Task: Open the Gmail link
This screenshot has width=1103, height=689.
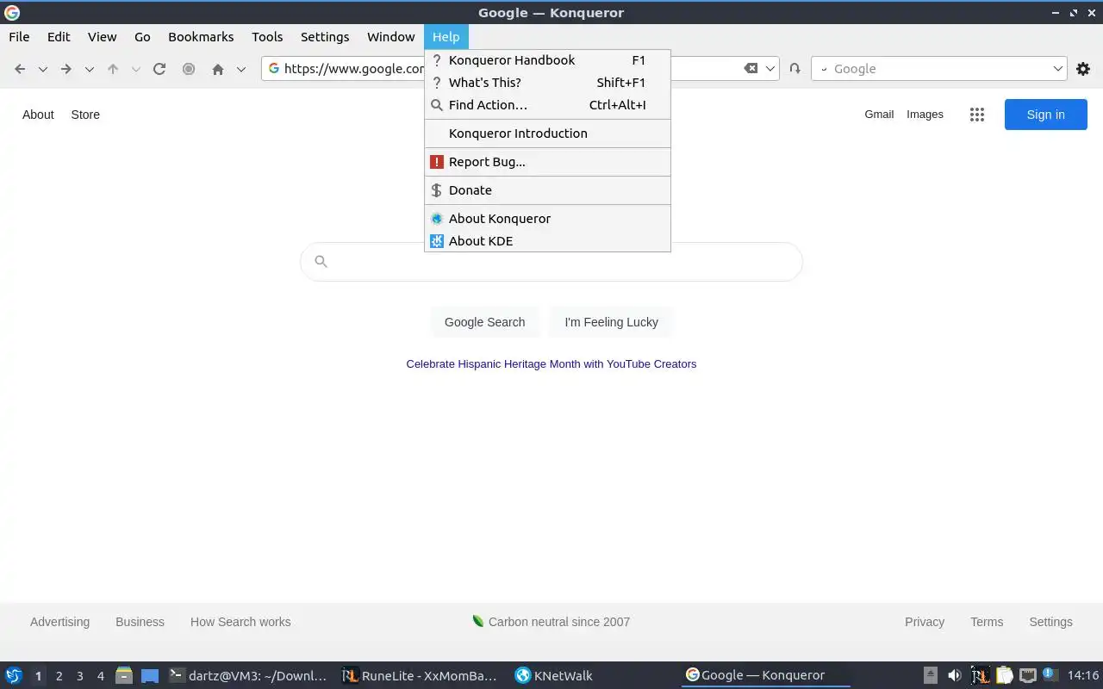Action: point(879,115)
